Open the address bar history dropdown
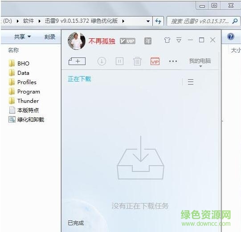The image size is (241, 232). (x=148, y=21)
